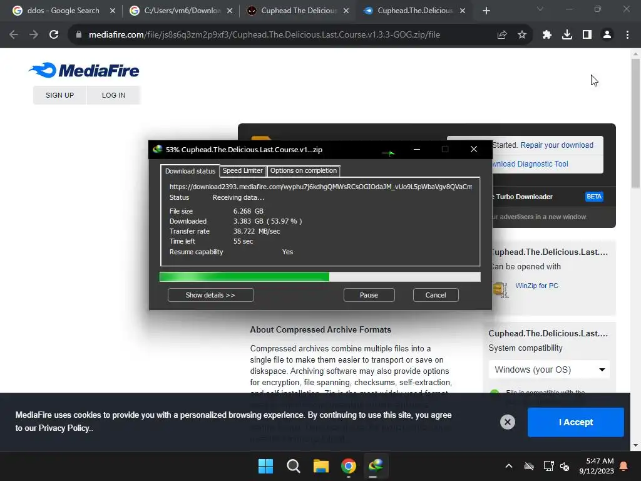Image resolution: width=641 pixels, height=481 pixels.
Task: Click the browser forward arrow
Action: point(34,35)
